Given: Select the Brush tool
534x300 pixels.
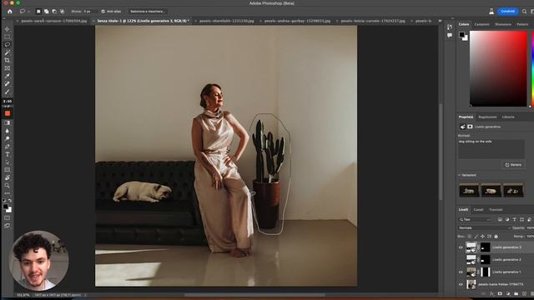Looking at the screenshot, I should (x=8, y=92).
